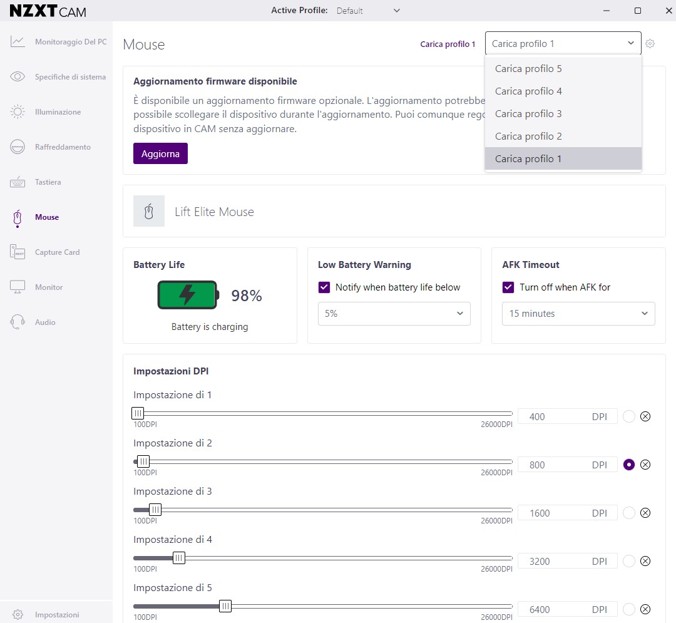The height and width of the screenshot is (623, 676).
Task: Select the 1600 DPI radio button
Action: click(629, 513)
